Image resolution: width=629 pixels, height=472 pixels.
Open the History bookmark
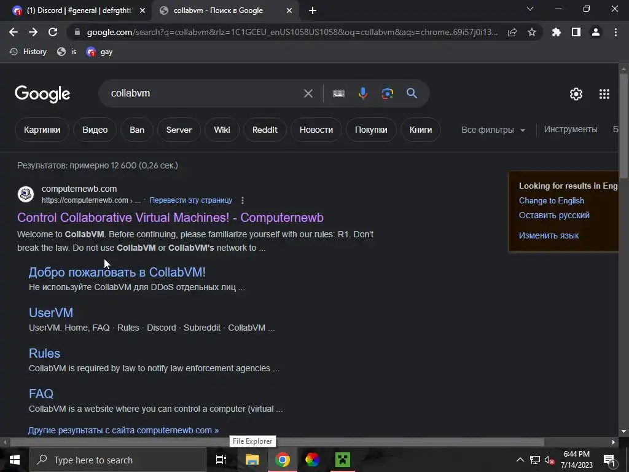pyautogui.click(x=28, y=52)
